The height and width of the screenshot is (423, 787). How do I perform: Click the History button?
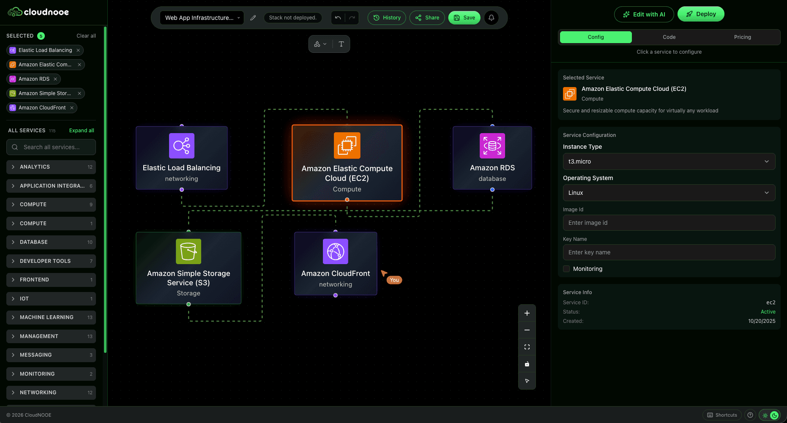pos(387,18)
